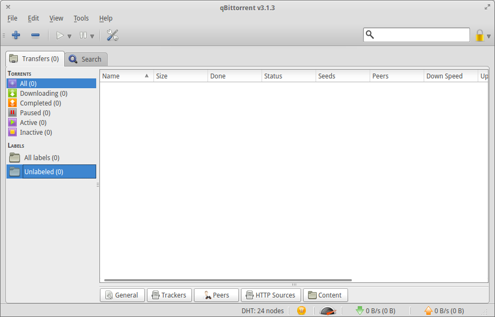The height and width of the screenshot is (317, 495).
Task: Click inside the torrent filter search field
Action: pos(417,35)
